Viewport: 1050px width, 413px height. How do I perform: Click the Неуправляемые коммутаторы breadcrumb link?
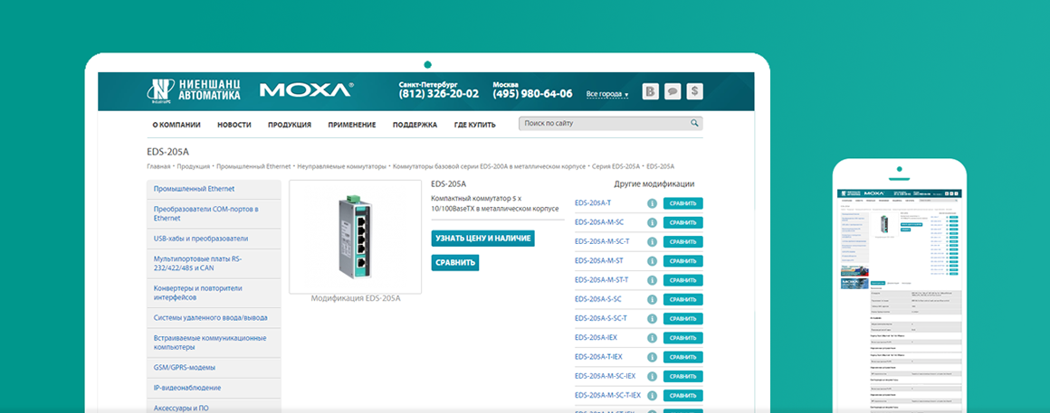[342, 165]
